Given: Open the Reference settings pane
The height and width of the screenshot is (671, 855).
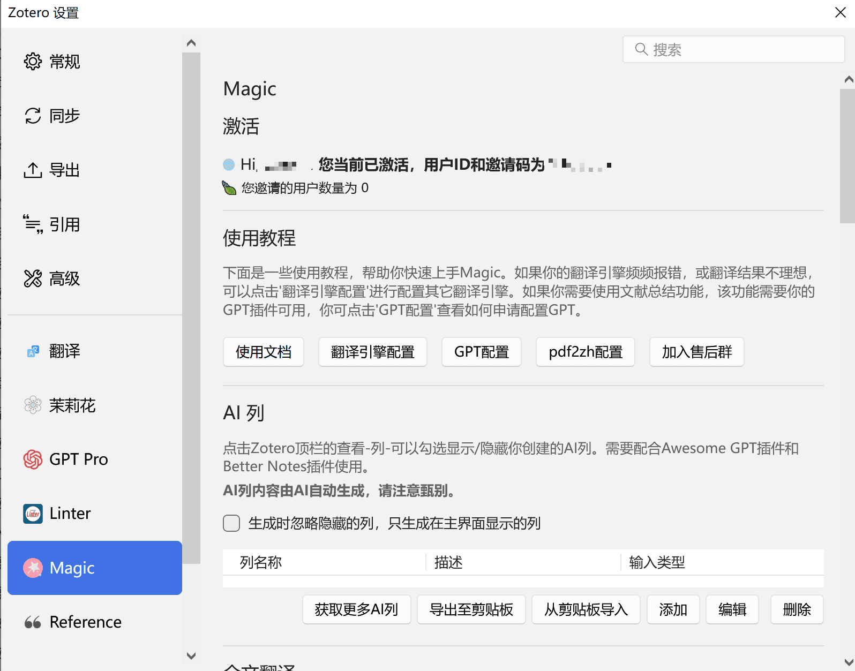Looking at the screenshot, I should tap(95, 622).
